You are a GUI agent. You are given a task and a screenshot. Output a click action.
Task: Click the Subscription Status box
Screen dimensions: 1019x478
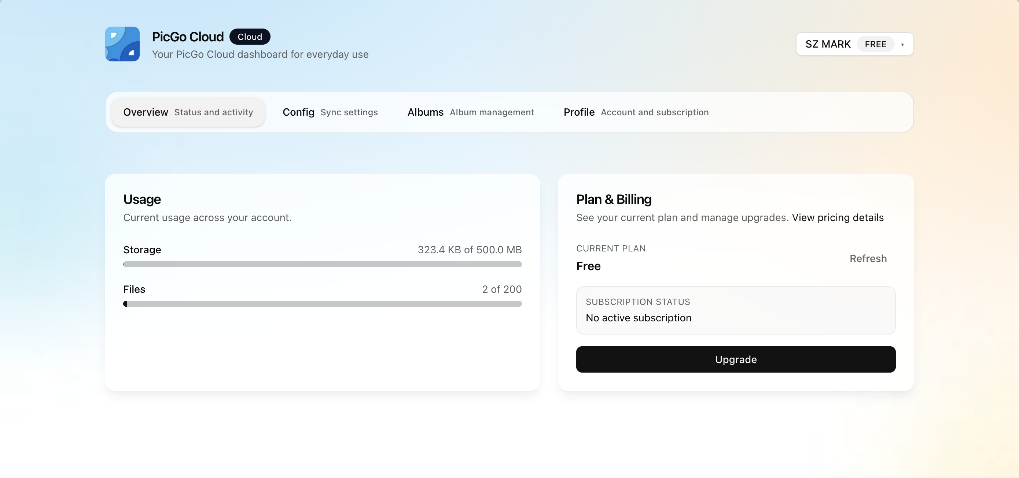735,310
